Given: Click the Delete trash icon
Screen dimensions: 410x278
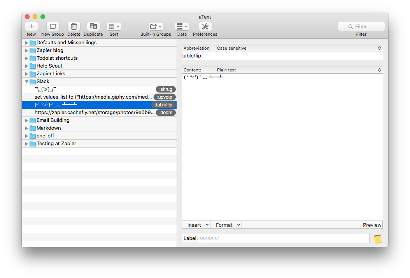Looking at the screenshot, I should (x=74, y=26).
